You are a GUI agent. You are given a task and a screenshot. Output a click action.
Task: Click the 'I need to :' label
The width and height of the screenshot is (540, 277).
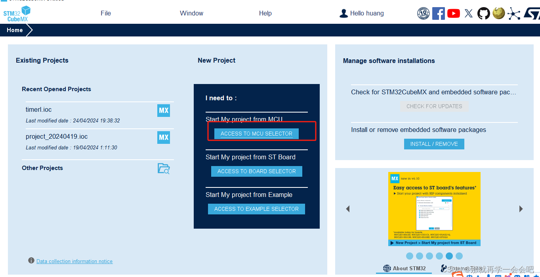[x=221, y=98]
